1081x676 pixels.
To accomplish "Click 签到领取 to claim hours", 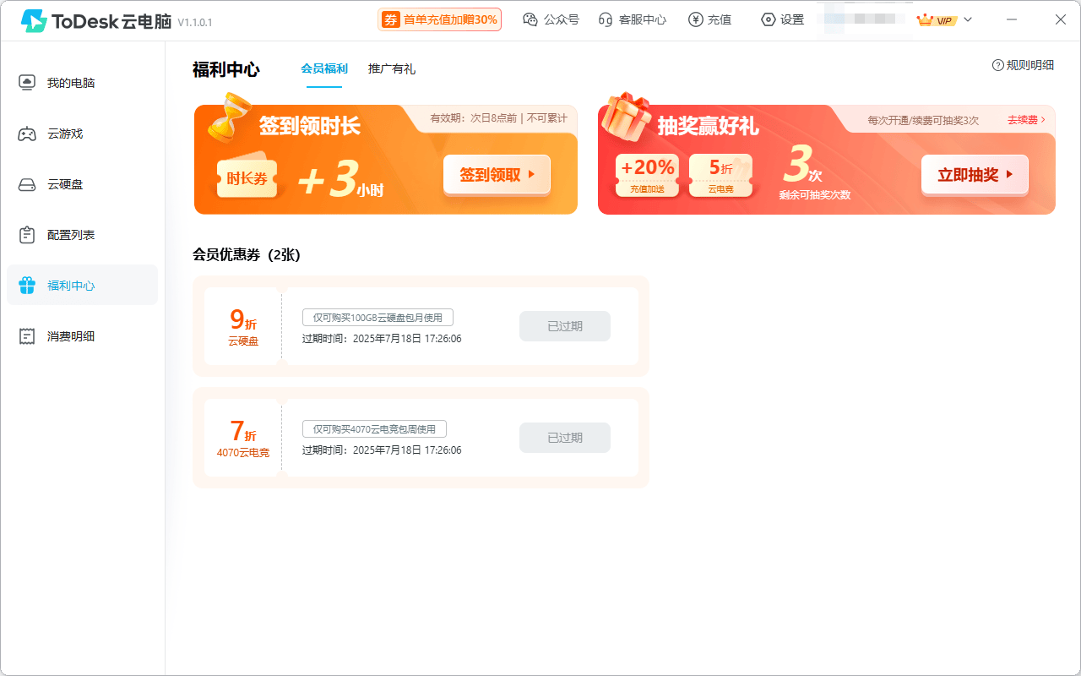I will 497,174.
